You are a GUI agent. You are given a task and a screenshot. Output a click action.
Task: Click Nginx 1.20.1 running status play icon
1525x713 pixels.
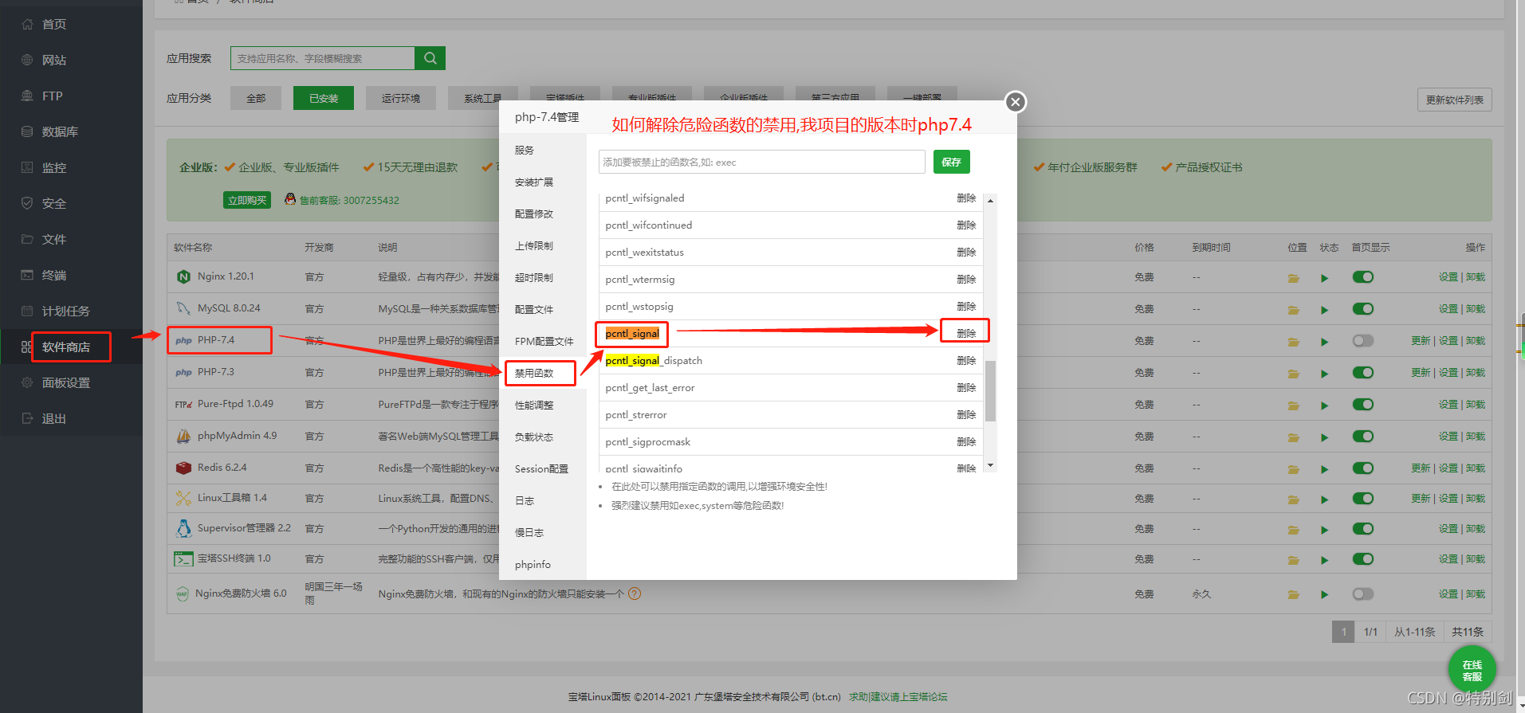coord(1324,278)
